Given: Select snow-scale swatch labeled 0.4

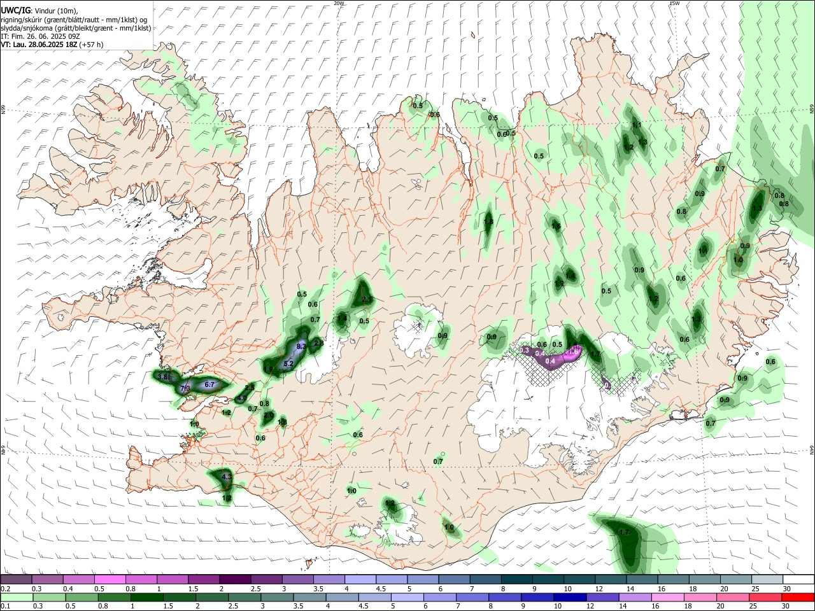Looking at the screenshot, I should pos(78,580).
